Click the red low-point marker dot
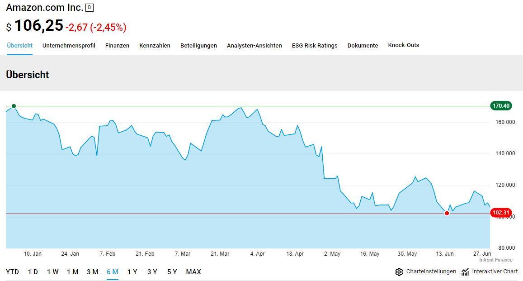The width and height of the screenshot is (523, 281). click(447, 213)
